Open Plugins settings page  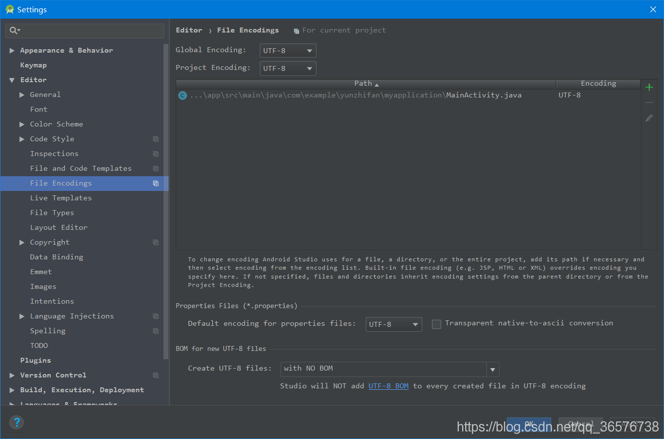click(x=35, y=360)
